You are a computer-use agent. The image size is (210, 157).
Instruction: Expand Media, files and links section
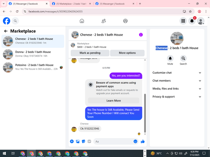pyautogui.click(x=177, y=89)
